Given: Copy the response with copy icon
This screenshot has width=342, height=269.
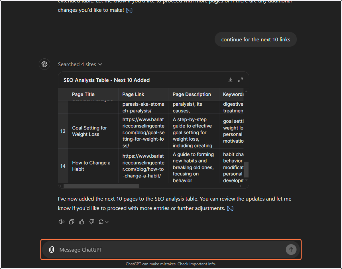Looking at the screenshot, I should [x=72, y=222].
